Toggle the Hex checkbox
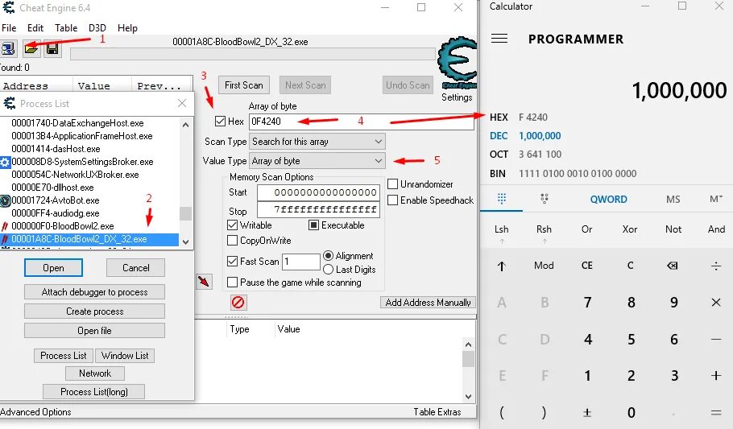The height and width of the screenshot is (429, 733). point(220,122)
